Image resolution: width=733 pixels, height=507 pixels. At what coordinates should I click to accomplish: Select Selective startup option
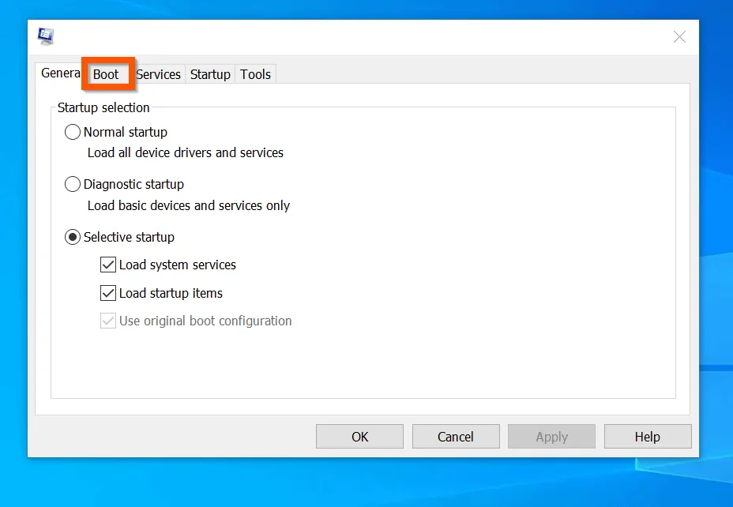[72, 237]
